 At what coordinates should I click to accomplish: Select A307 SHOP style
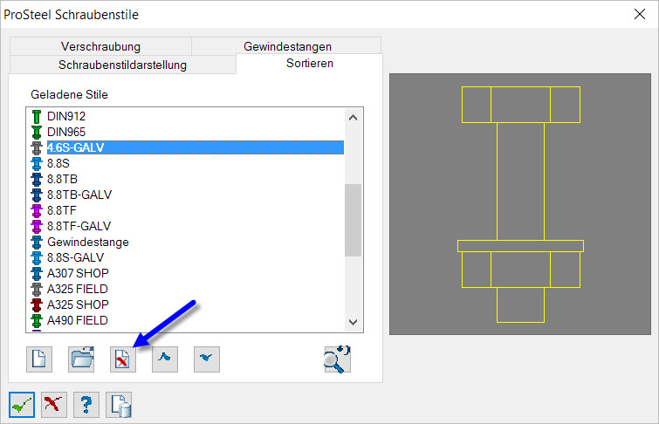[x=78, y=273]
